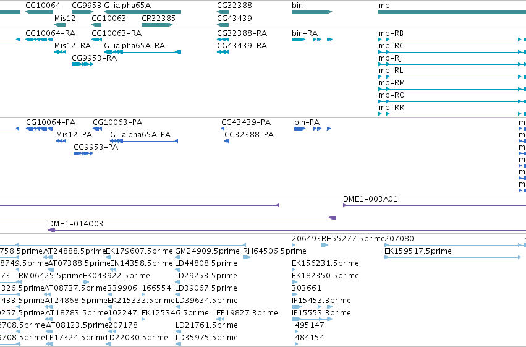Click the Mis12 gene label
This screenshot has height=347, width=526.
[x=65, y=18]
